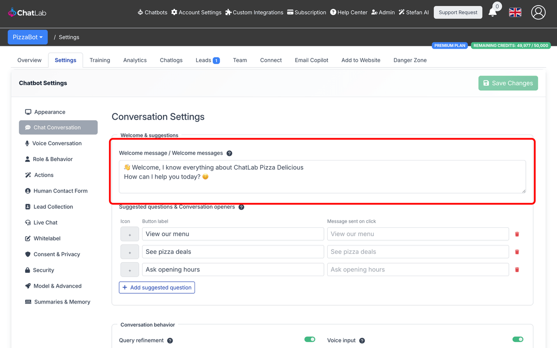
Task: Open Custom Integrations link
Action: pyautogui.click(x=254, y=13)
